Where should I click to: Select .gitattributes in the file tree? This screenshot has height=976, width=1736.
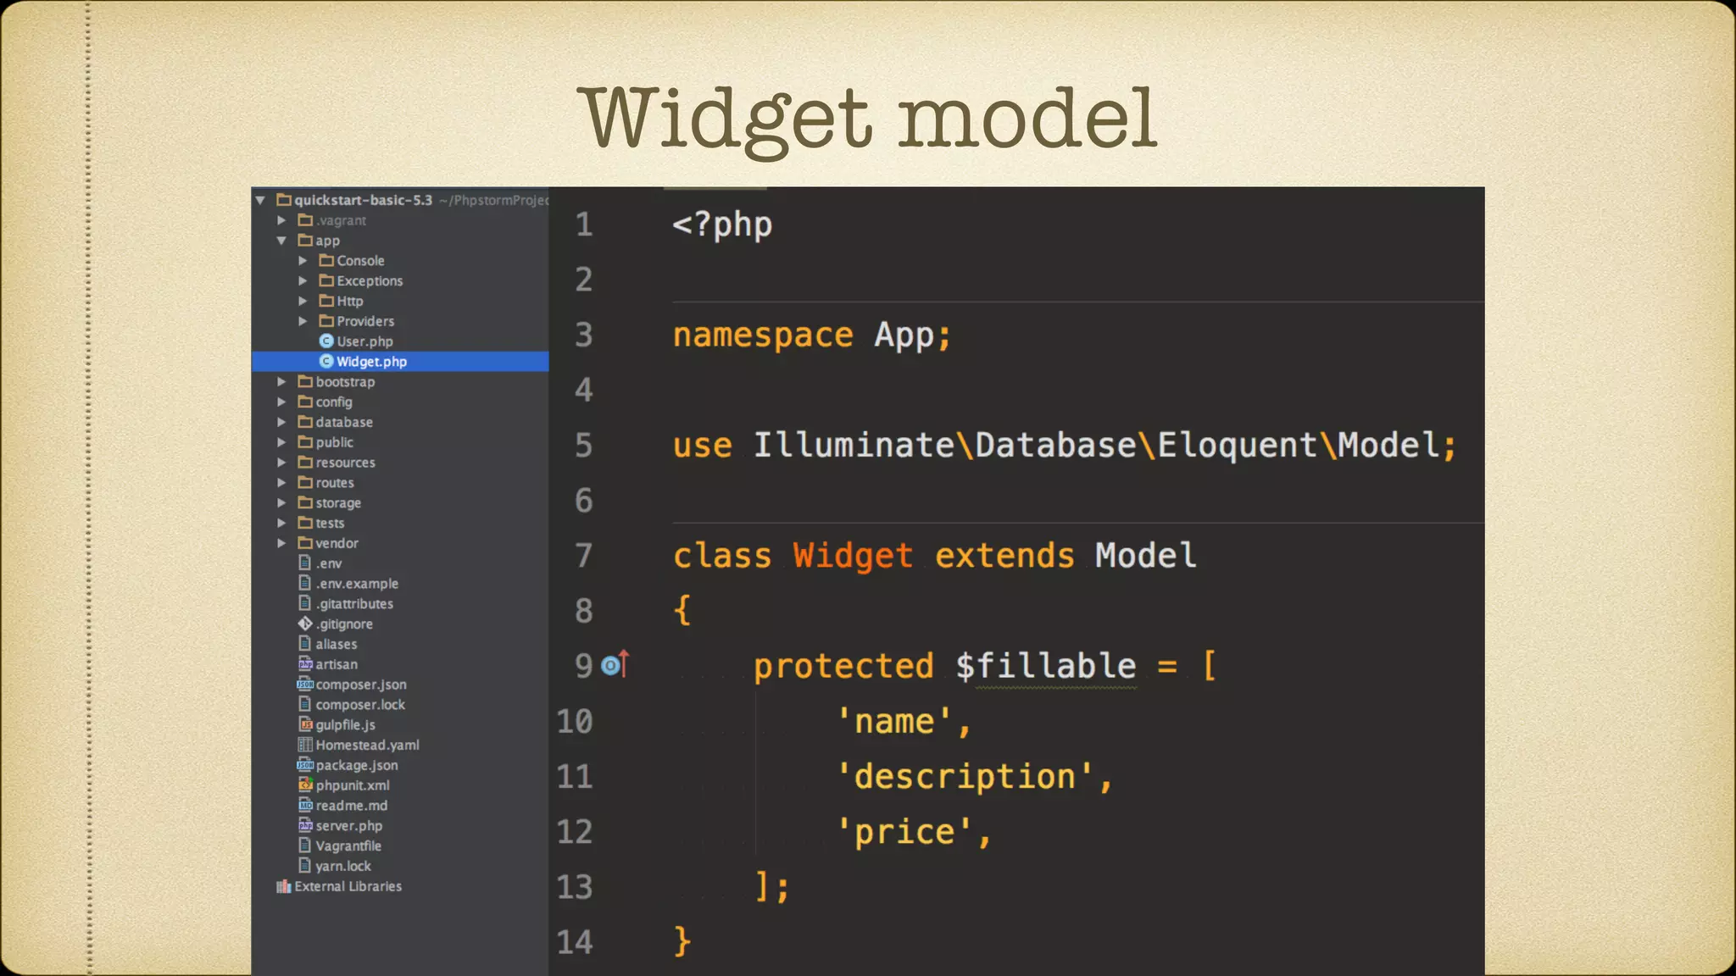[354, 604]
